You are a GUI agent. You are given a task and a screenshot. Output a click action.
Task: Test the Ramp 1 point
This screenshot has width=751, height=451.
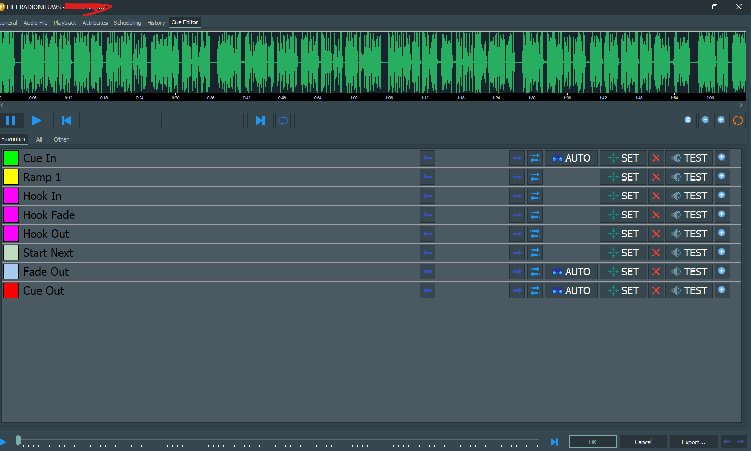689,177
